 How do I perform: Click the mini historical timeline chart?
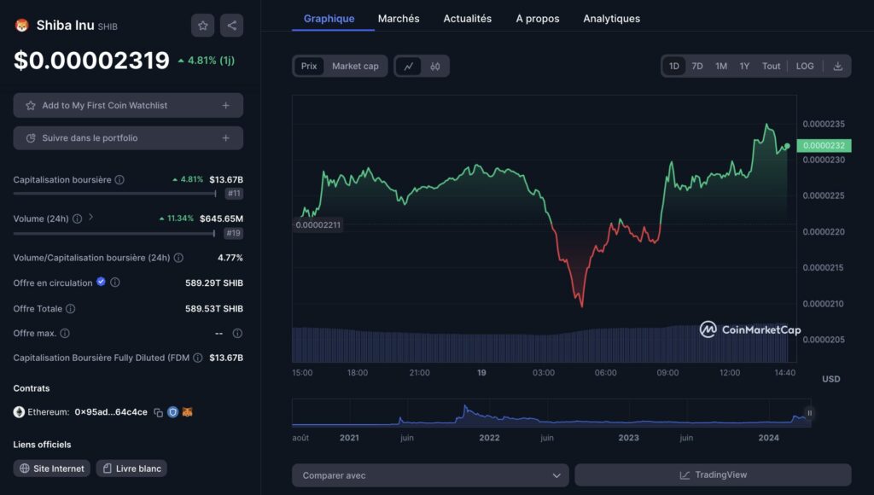pyautogui.click(x=552, y=414)
